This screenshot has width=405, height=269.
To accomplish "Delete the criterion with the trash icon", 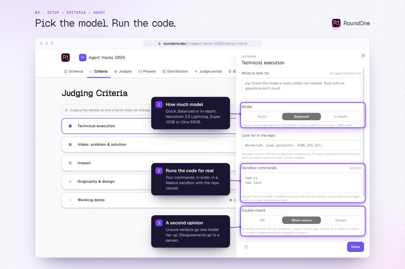I will [x=246, y=247].
